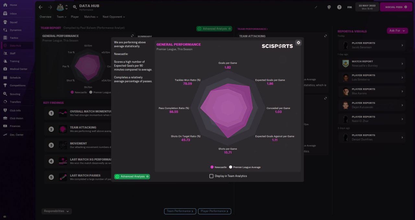The height and width of the screenshot is (220, 415).
Task: Click Pass Completion Ratio value 88.55
Action: (174, 112)
